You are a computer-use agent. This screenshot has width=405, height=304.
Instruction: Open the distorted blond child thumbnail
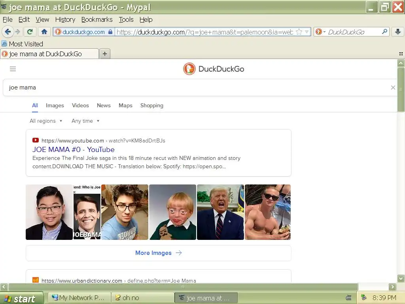172,212
